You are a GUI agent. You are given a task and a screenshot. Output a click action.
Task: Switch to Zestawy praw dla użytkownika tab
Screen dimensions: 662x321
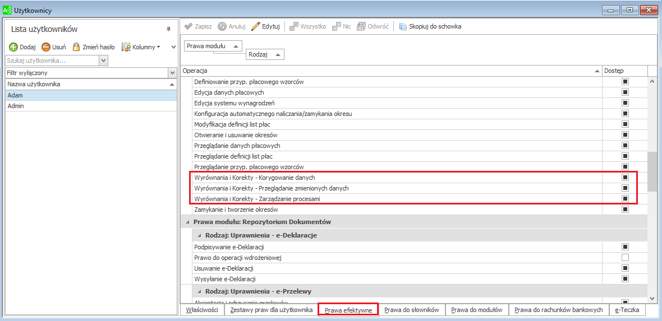pyautogui.click(x=270, y=310)
